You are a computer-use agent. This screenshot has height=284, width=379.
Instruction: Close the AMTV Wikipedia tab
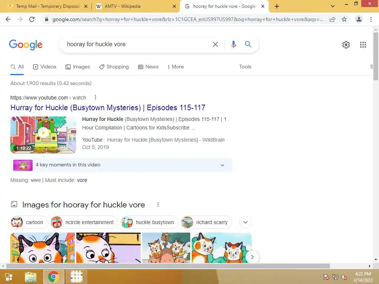tap(174, 6)
